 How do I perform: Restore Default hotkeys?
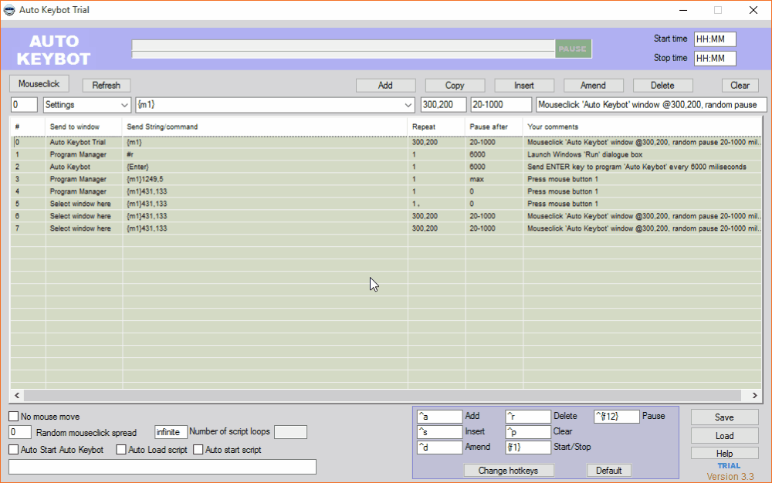608,471
